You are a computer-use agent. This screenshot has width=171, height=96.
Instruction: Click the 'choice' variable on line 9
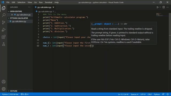tap(46, 37)
